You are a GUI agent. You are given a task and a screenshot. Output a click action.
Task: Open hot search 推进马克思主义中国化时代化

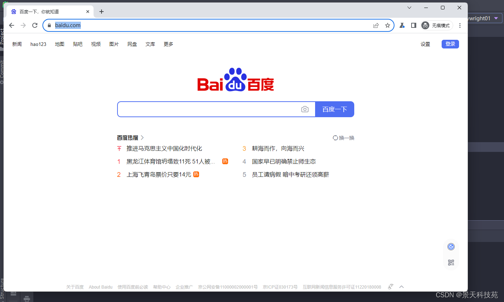pyautogui.click(x=164, y=149)
